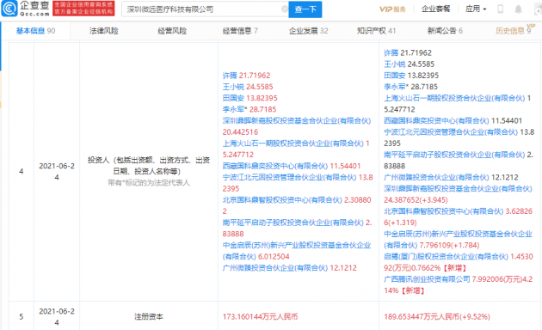542x330 pixels.
Task: Select the 173.160144万元人民币 value
Action: [x=260, y=316]
